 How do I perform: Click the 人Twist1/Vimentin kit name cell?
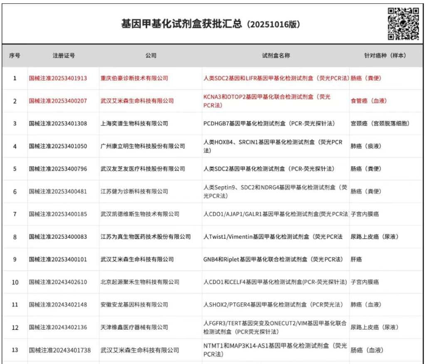(x=273, y=237)
